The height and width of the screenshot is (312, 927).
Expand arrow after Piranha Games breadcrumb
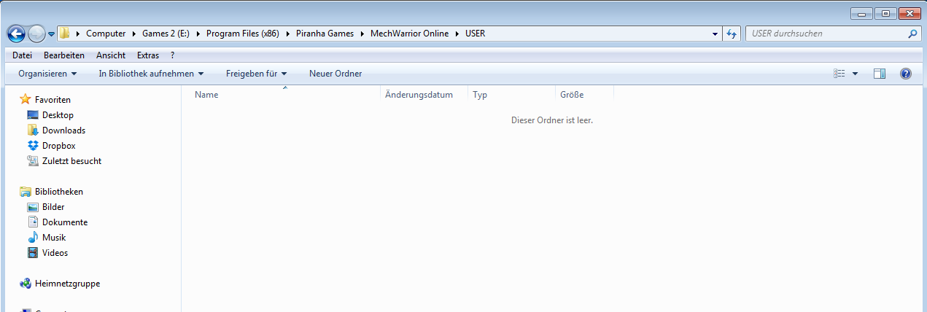point(362,34)
